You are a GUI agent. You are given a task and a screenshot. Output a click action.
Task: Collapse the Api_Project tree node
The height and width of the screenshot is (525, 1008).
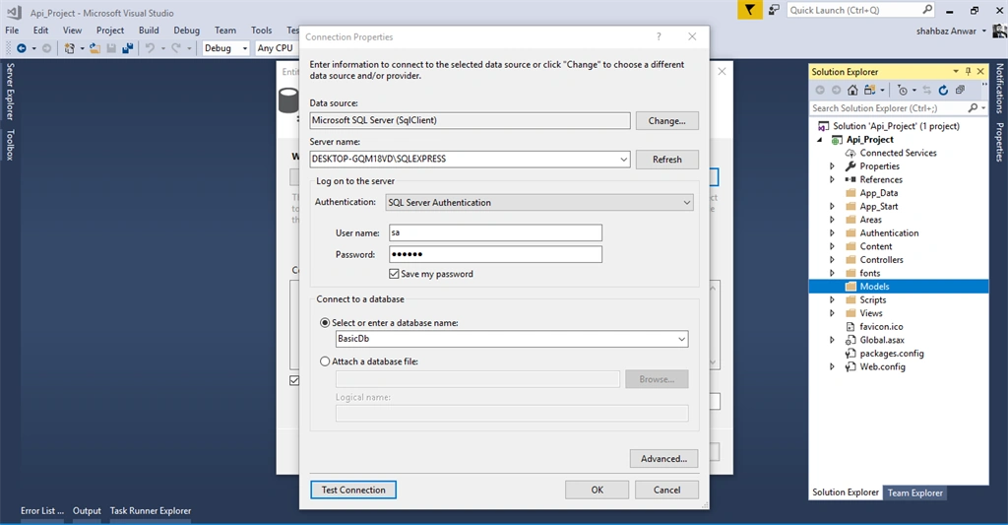point(820,140)
